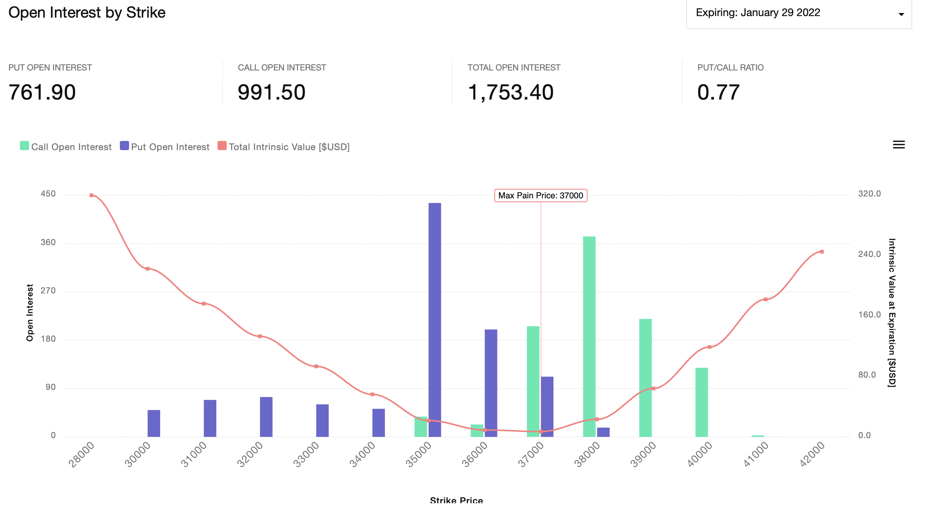Click the 0.77 put/call ratio value

click(718, 92)
